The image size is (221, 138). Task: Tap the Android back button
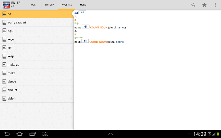click(7, 134)
